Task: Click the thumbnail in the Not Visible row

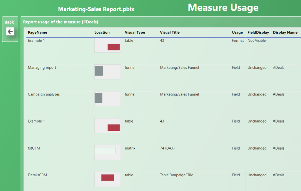Action: point(108,45)
